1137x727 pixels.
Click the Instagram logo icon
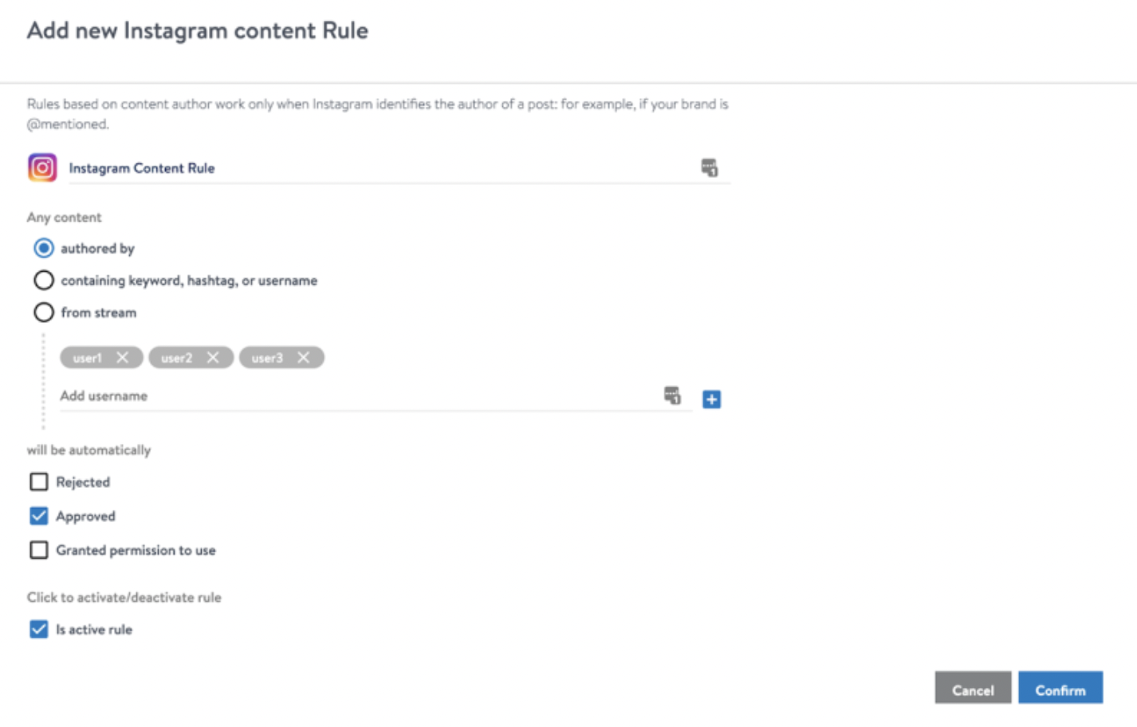[x=42, y=167]
